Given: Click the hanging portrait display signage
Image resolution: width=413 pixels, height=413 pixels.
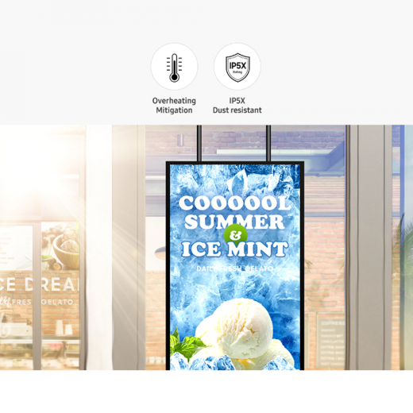Looking at the screenshot, I should pyautogui.click(x=235, y=265).
